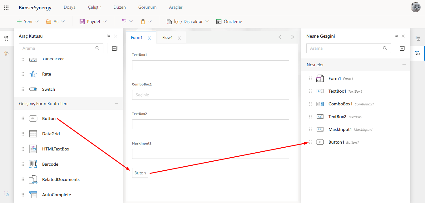This screenshot has height=203, width=425.
Task: Click the Önizleme preview icon
Action: pos(219,21)
